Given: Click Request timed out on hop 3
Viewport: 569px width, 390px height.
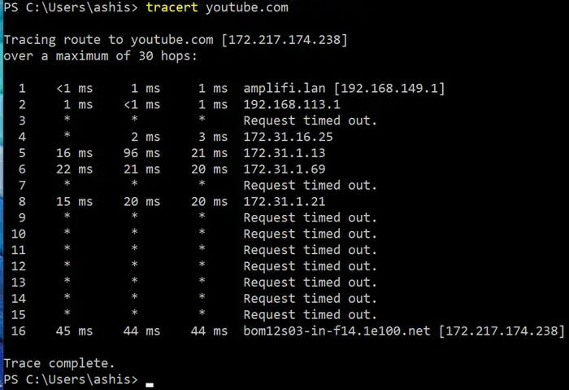Looking at the screenshot, I should [311, 121].
